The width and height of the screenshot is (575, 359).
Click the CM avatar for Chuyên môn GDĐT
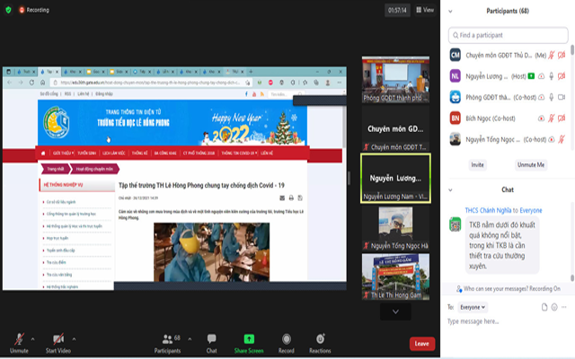(x=456, y=56)
